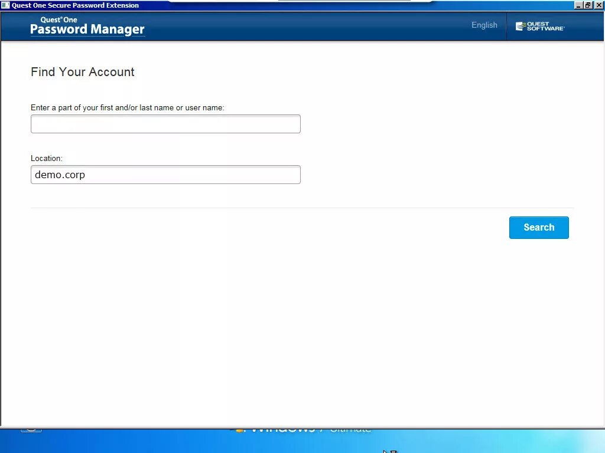Restore the Secure Password Extension window
The width and height of the screenshot is (605, 453).
click(x=588, y=5)
